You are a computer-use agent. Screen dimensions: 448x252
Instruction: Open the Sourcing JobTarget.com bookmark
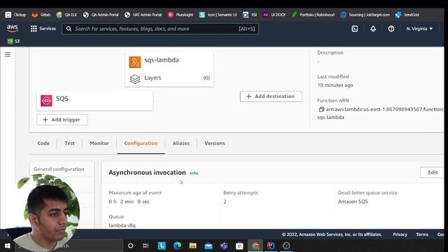pyautogui.click(x=365, y=15)
